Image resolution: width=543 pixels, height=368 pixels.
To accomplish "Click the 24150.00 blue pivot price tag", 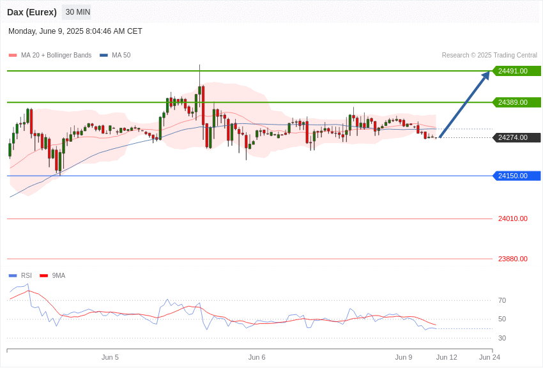I will [x=516, y=176].
